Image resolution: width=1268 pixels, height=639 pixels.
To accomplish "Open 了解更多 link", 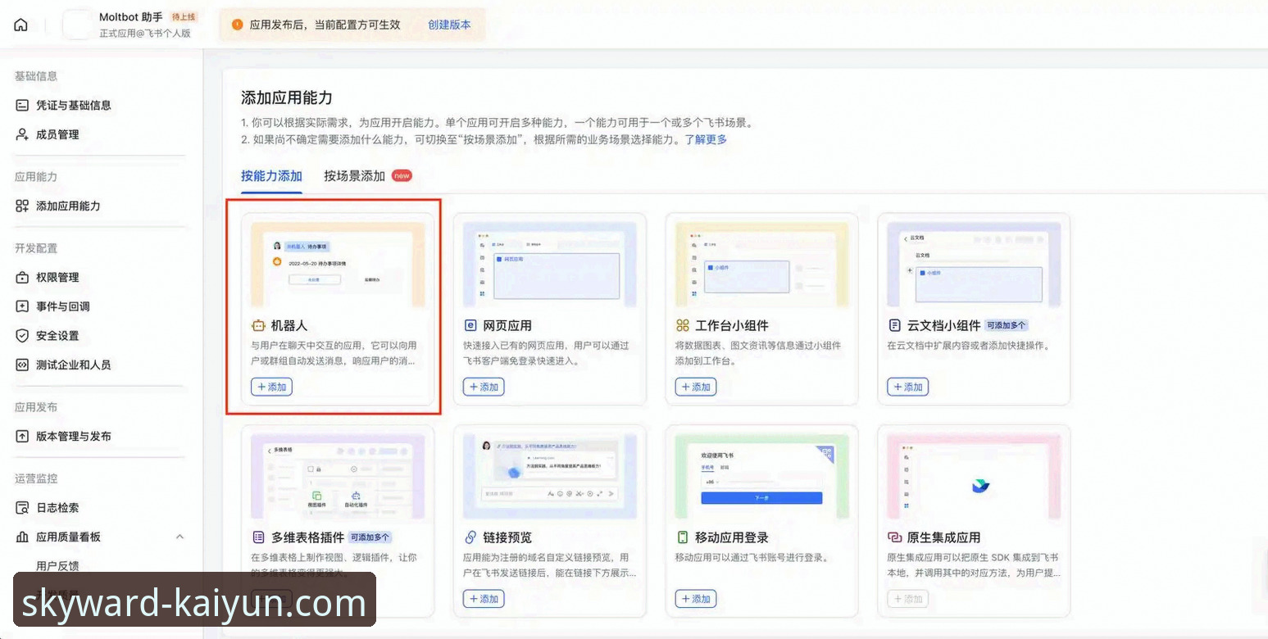I will pyautogui.click(x=706, y=139).
